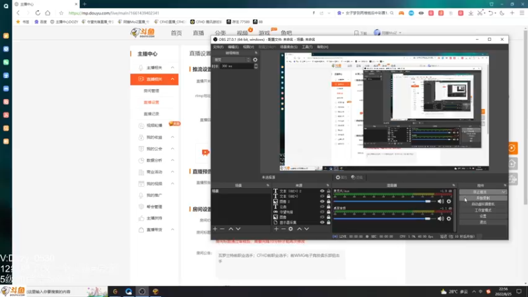Image resolution: width=528 pixels, height=297 pixels.
Task: Go back using the browser back arrow
Action: (x=18, y=13)
